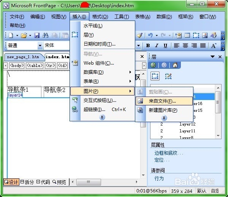Go back in the Layers task pane
The width and height of the screenshot is (228, 197).
coord(153,65)
